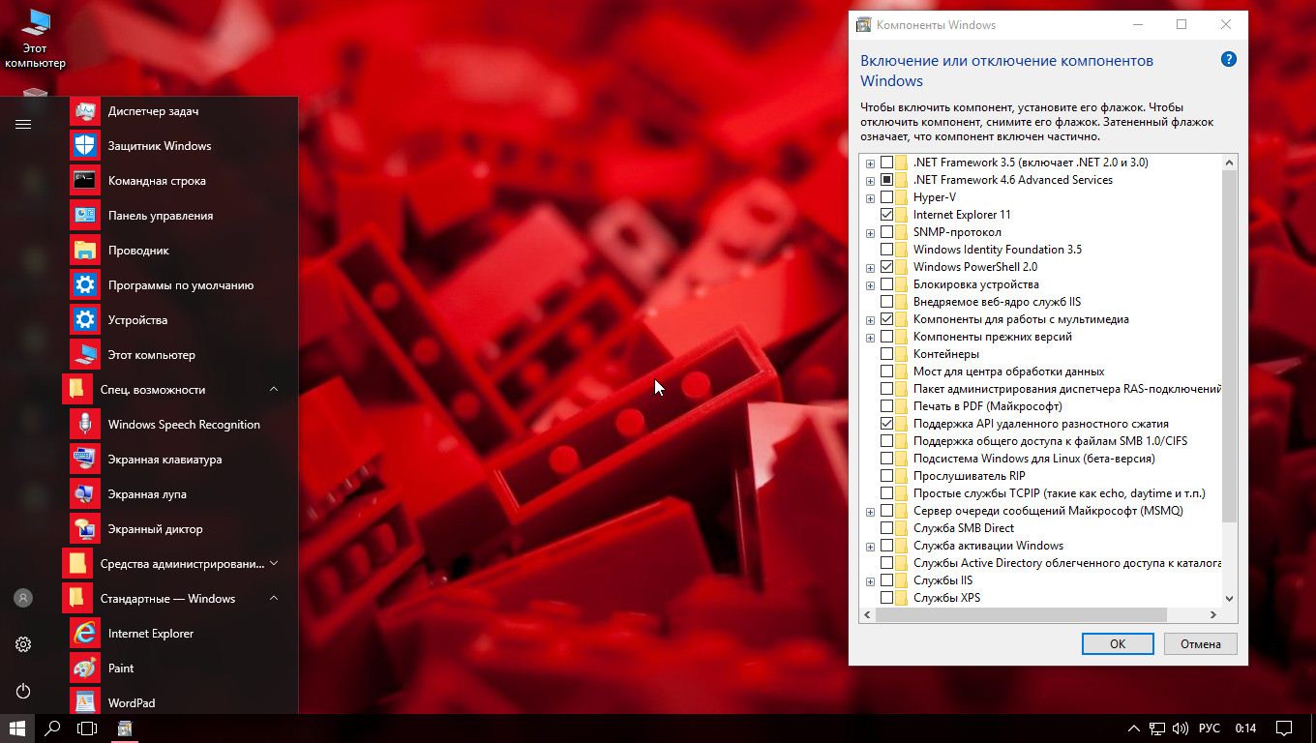Open On-Screen Keyboard icon (Экранная клавиатура)
This screenshot has height=743, width=1316.
85,460
